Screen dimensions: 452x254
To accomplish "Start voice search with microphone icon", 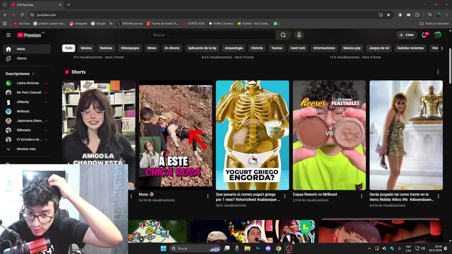I will click(299, 35).
